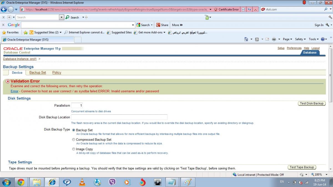Click the Disk Backup Location field

coord(119,117)
